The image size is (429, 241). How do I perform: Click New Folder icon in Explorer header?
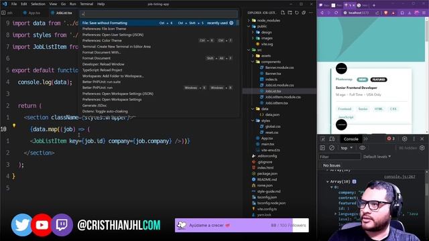pyautogui.click(x=290, y=13)
